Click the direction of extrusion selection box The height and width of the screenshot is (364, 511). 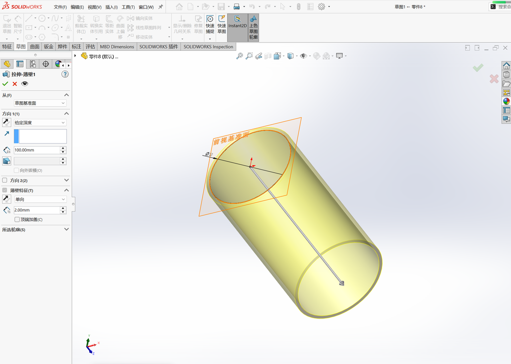click(40, 136)
